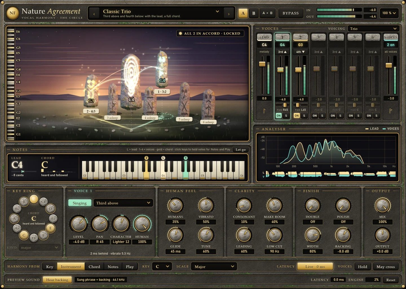406x289 pixels.
Task: Solo voice 2 with its S button
Action: click(x=304, y=116)
